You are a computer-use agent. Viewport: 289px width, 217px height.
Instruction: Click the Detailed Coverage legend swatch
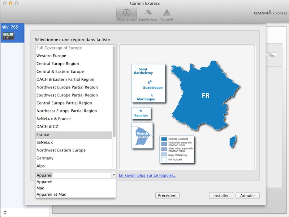164,139
